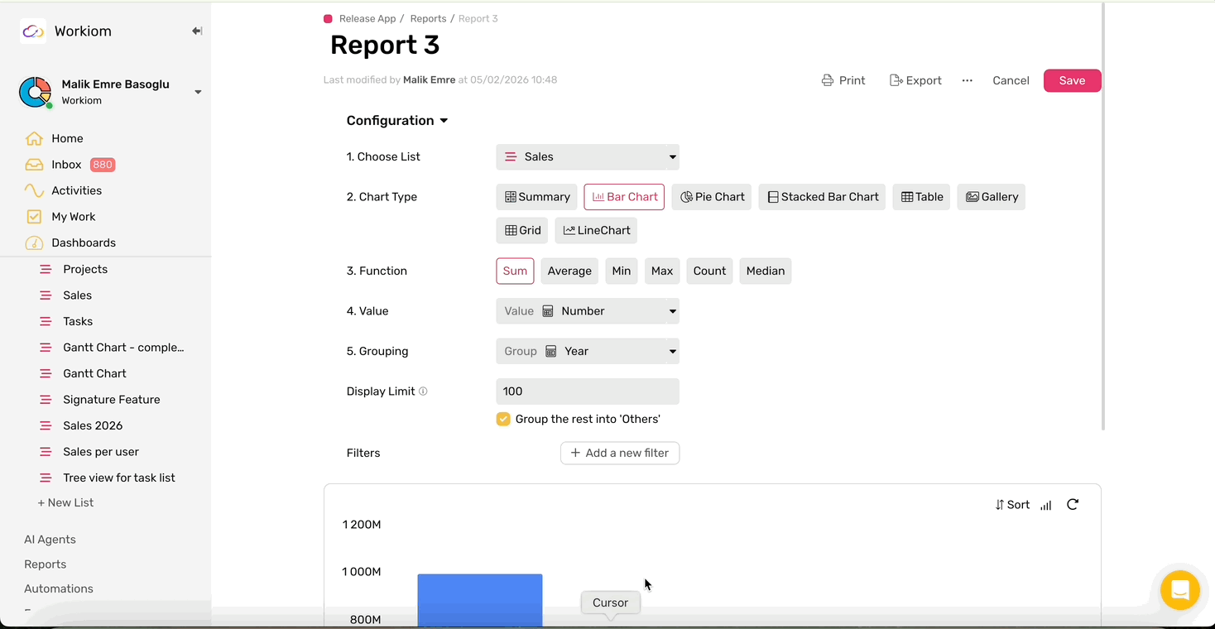Select Grid chart type

[x=522, y=230]
